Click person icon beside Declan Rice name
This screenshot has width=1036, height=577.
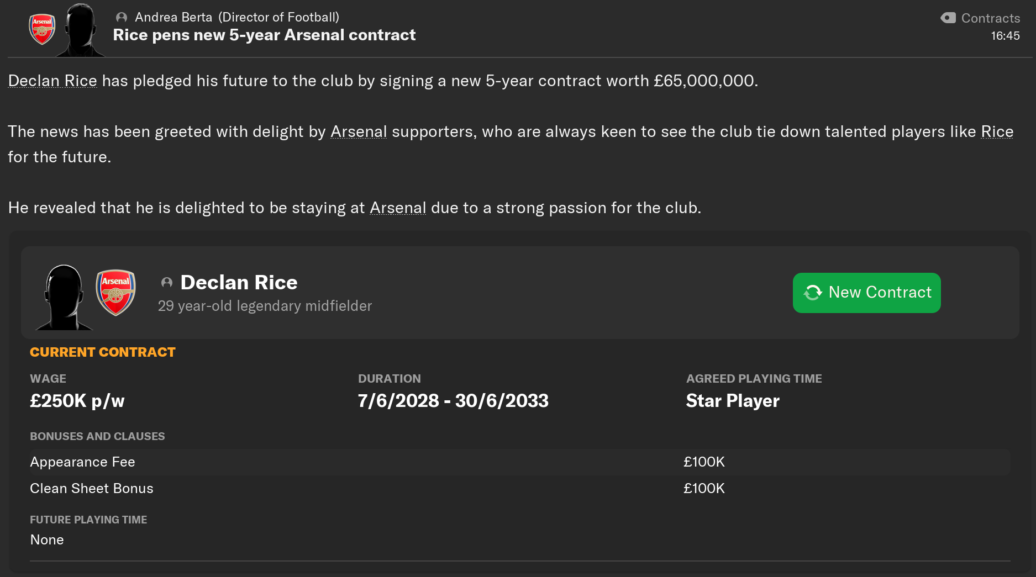tap(167, 283)
